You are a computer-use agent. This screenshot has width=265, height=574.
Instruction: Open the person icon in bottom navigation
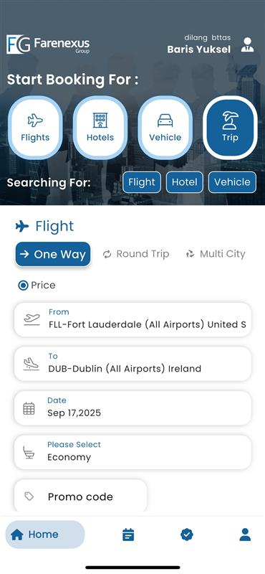245,535
